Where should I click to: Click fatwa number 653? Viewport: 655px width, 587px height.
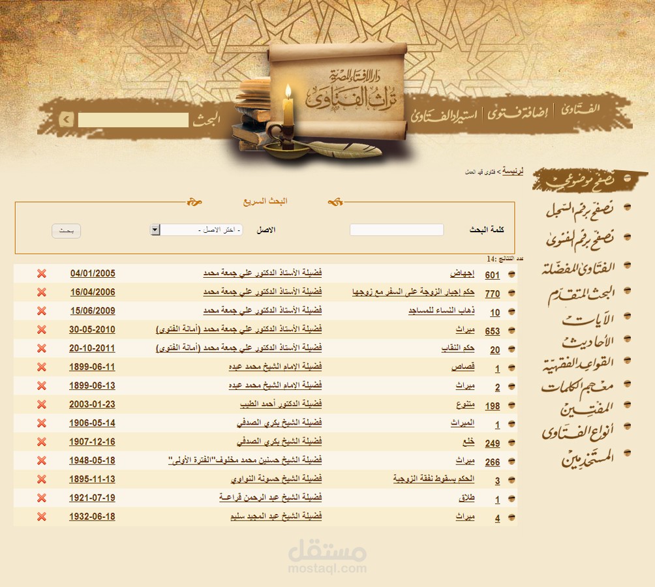pyautogui.click(x=493, y=331)
